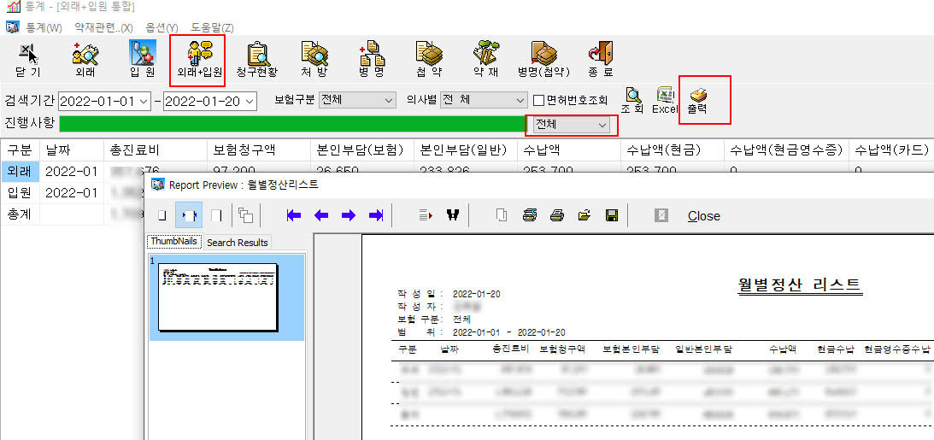This screenshot has height=440, width=934.
Task: Click the binoculars search icon in preview
Action: [x=453, y=216]
